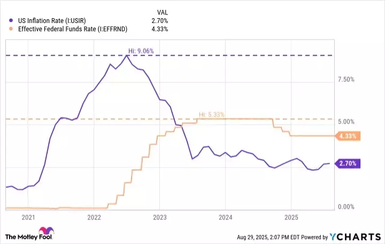Viewport: 385px width, 244px height.
Task: Click the 2022 x-axis year label
Action: coord(94,217)
